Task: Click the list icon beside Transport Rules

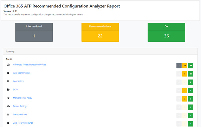Action: (8, 115)
